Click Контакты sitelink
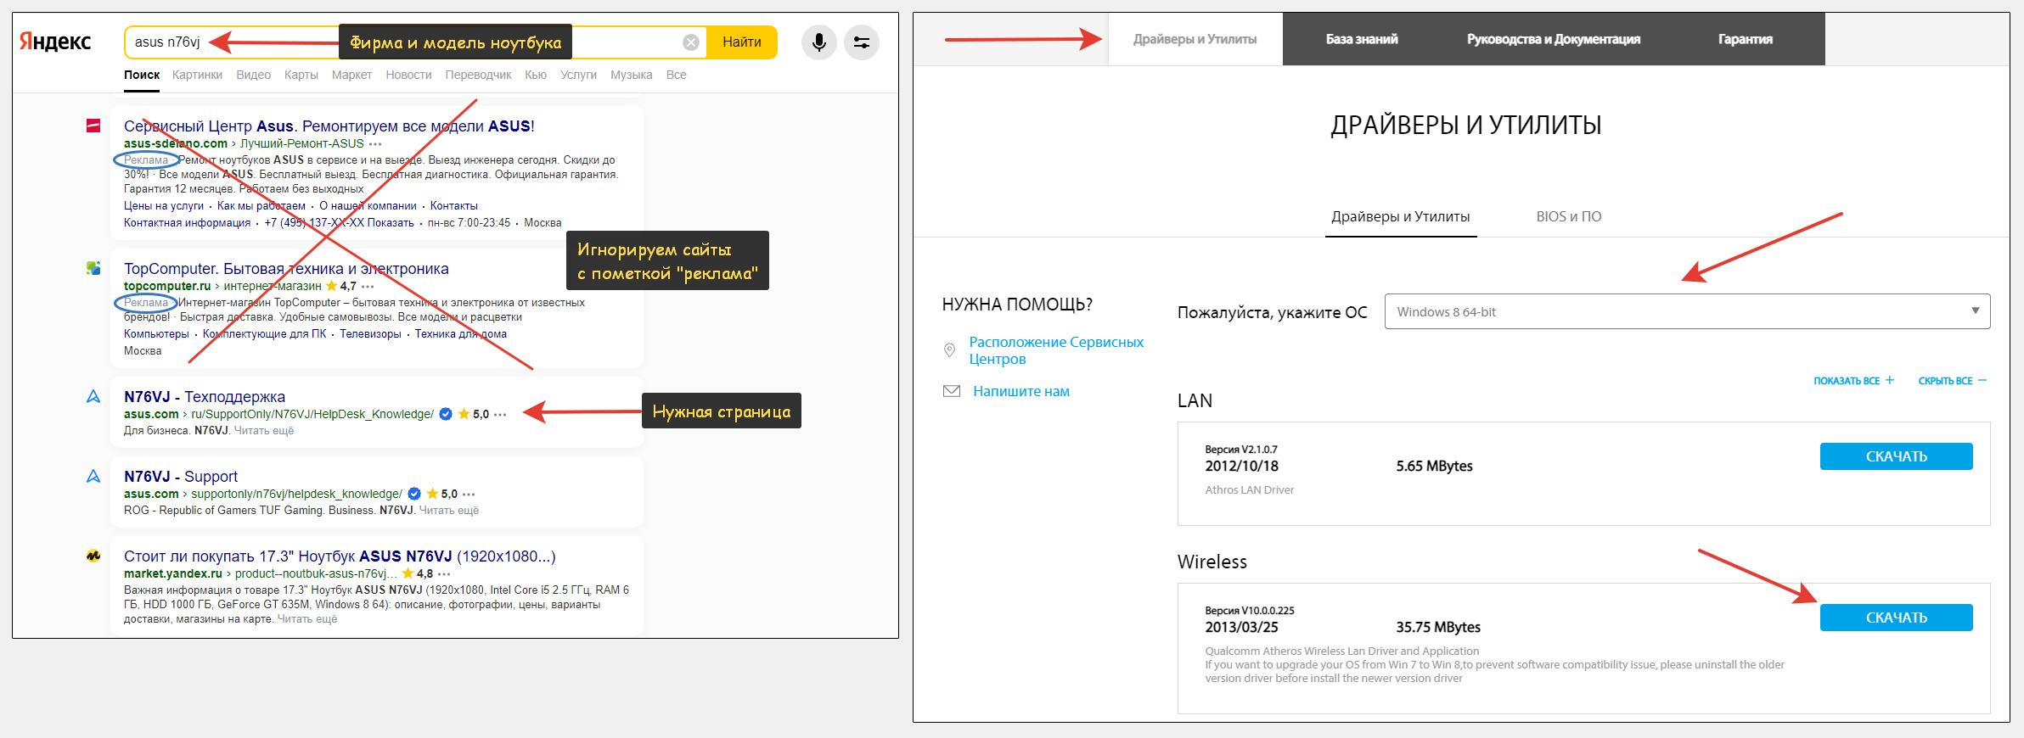2024x738 pixels. (x=454, y=206)
